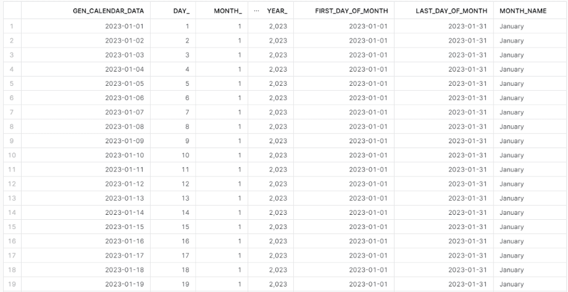
Task: Click the MONTH_ column header
Action: click(228, 11)
